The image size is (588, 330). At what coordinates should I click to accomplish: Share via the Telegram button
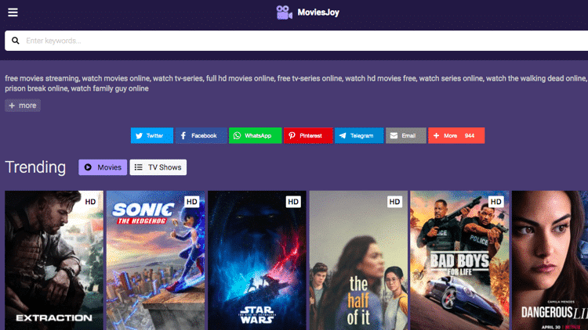click(x=358, y=135)
